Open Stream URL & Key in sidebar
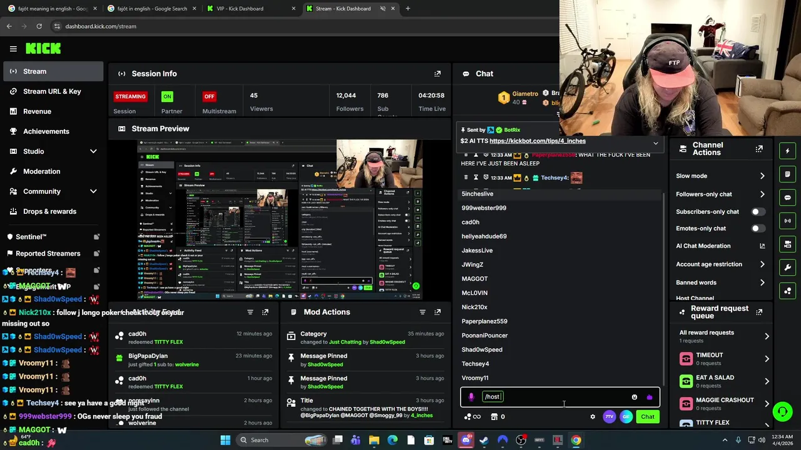The height and width of the screenshot is (450, 801). click(53, 91)
